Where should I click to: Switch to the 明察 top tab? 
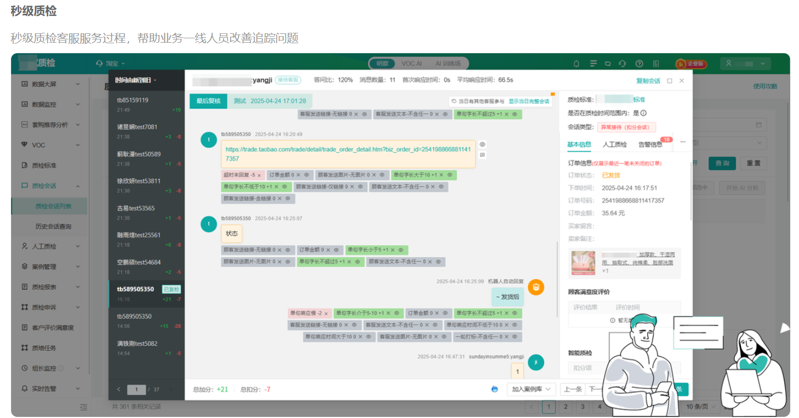(x=381, y=63)
